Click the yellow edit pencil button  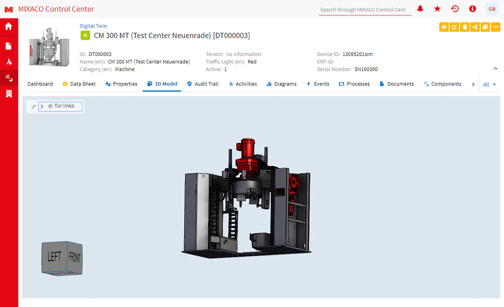pos(454,27)
